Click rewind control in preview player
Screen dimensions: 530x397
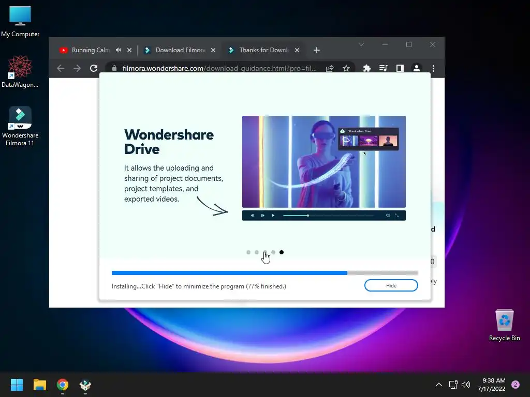pyautogui.click(x=252, y=216)
